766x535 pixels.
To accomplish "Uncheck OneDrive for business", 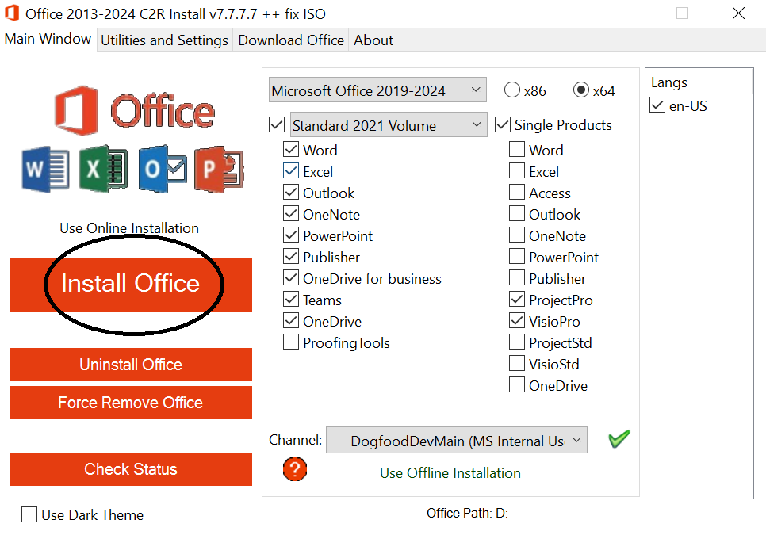I will coord(291,277).
